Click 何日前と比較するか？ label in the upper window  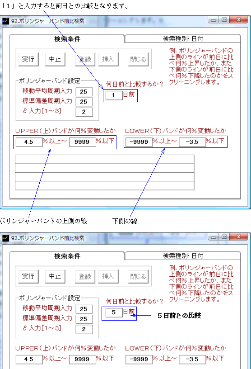[x=135, y=84]
